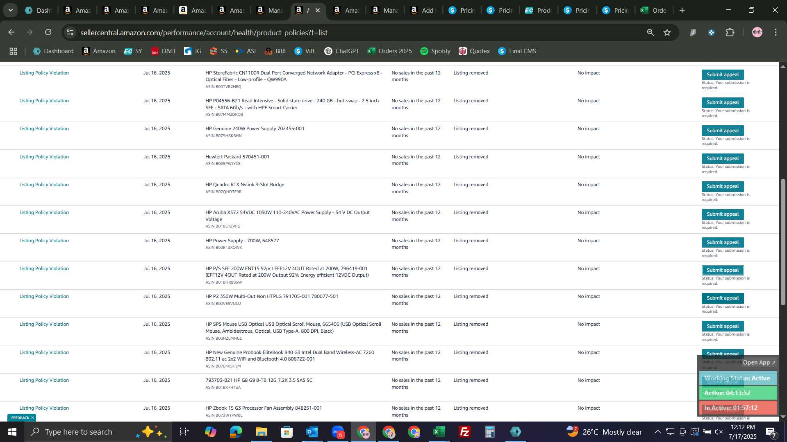Image resolution: width=787 pixels, height=442 pixels.
Task: Open the Chrome profile avatar
Action: click(x=757, y=32)
